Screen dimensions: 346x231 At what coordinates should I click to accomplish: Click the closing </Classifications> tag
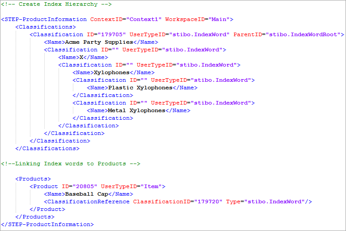point(47,148)
